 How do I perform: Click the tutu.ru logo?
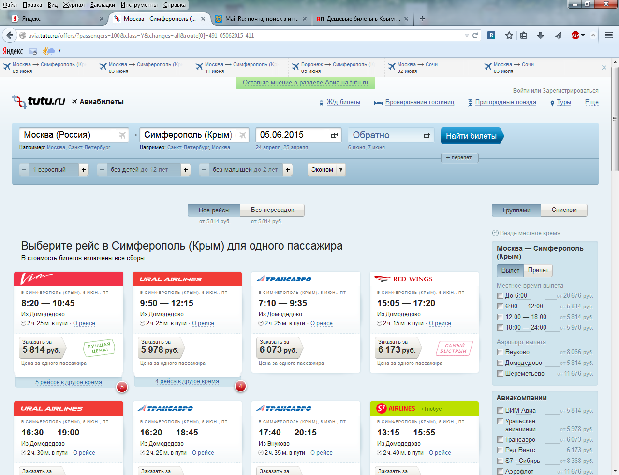click(39, 101)
